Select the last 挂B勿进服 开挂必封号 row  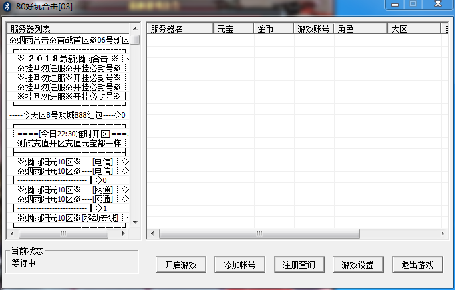[x=69, y=96]
